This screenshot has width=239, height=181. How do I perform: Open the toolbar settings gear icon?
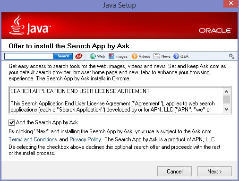[231, 56]
